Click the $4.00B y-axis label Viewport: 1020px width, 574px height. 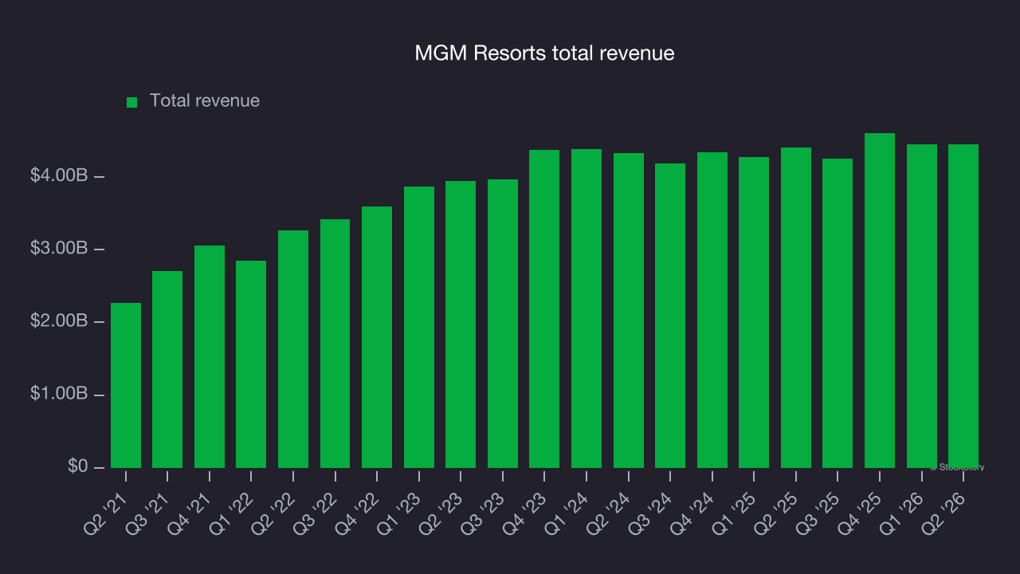click(x=58, y=176)
